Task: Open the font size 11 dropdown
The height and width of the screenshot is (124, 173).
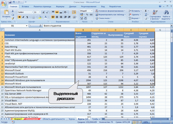Action: [40, 12]
